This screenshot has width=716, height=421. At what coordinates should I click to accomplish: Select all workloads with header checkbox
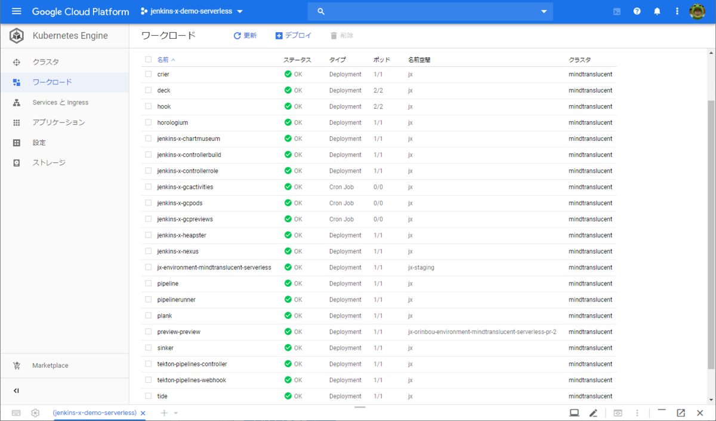tap(149, 59)
